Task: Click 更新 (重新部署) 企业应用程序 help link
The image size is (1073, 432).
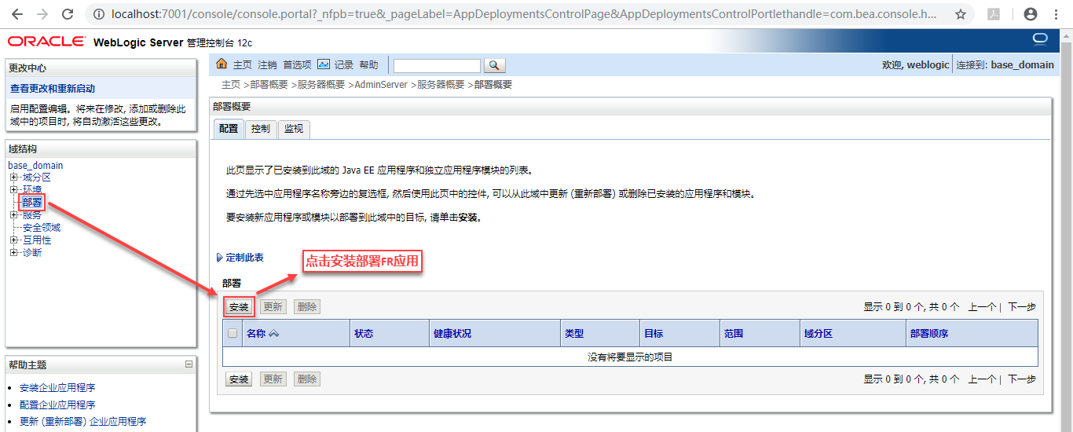Action: [x=82, y=422]
